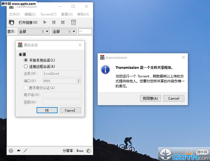Select 连接远程会话(R) radio option

39,67
